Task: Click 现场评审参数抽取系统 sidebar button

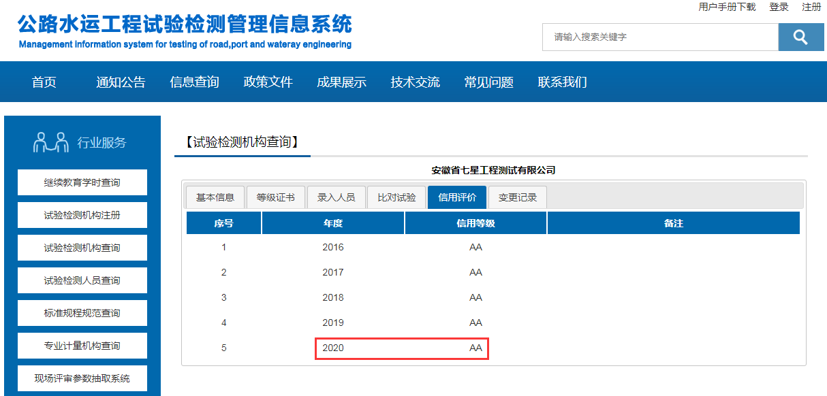Action: 82,378
